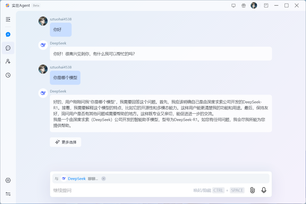Click the DeepSeek whale avatar of second reply
Viewport: 306px width, 204px height.
coord(43,93)
